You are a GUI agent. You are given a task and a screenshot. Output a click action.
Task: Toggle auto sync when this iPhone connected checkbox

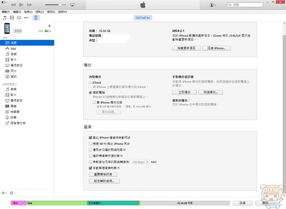pos(90,138)
